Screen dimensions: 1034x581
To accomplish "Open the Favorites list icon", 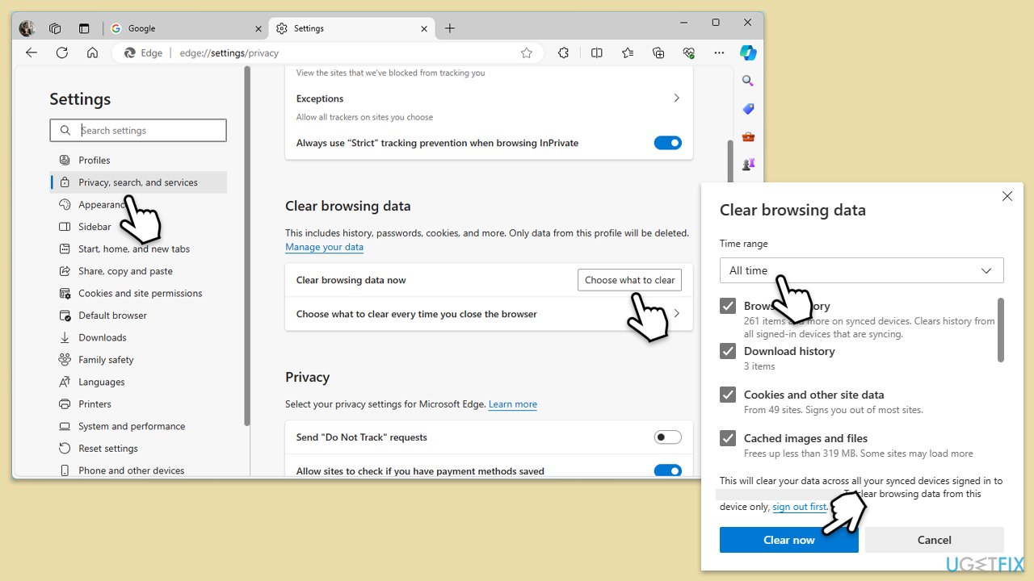I will [628, 52].
